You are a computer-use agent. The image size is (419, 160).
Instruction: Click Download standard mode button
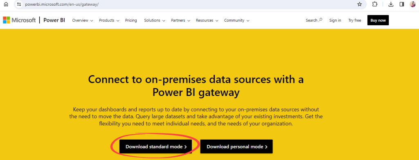coord(155,147)
